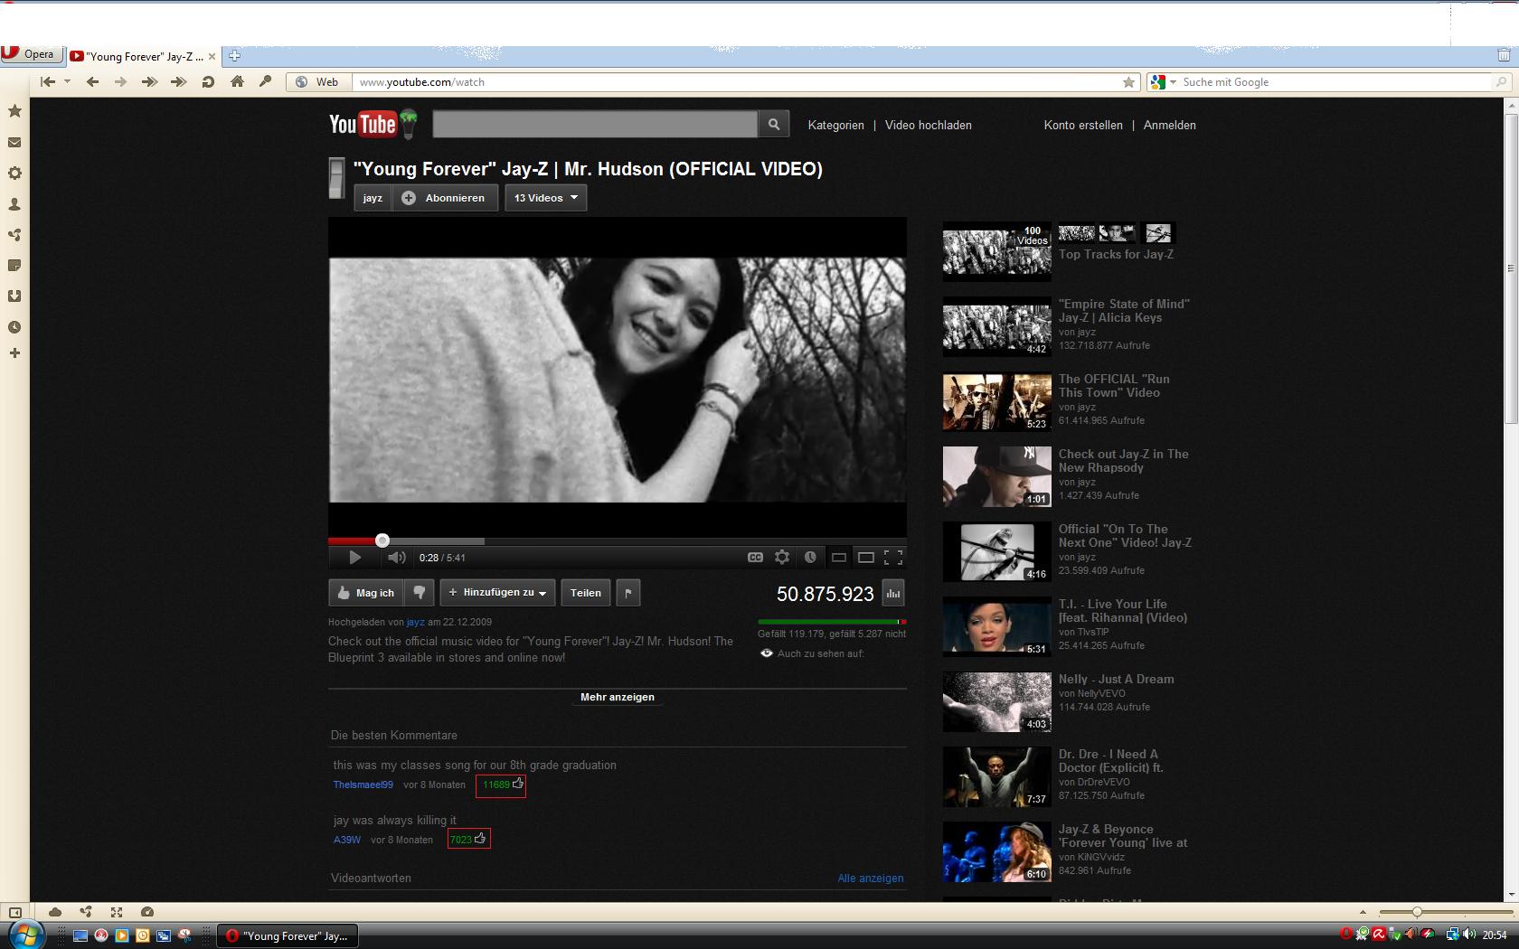This screenshot has height=949, width=1519.
Task: Open A39W commenter profile link
Action: (x=347, y=840)
